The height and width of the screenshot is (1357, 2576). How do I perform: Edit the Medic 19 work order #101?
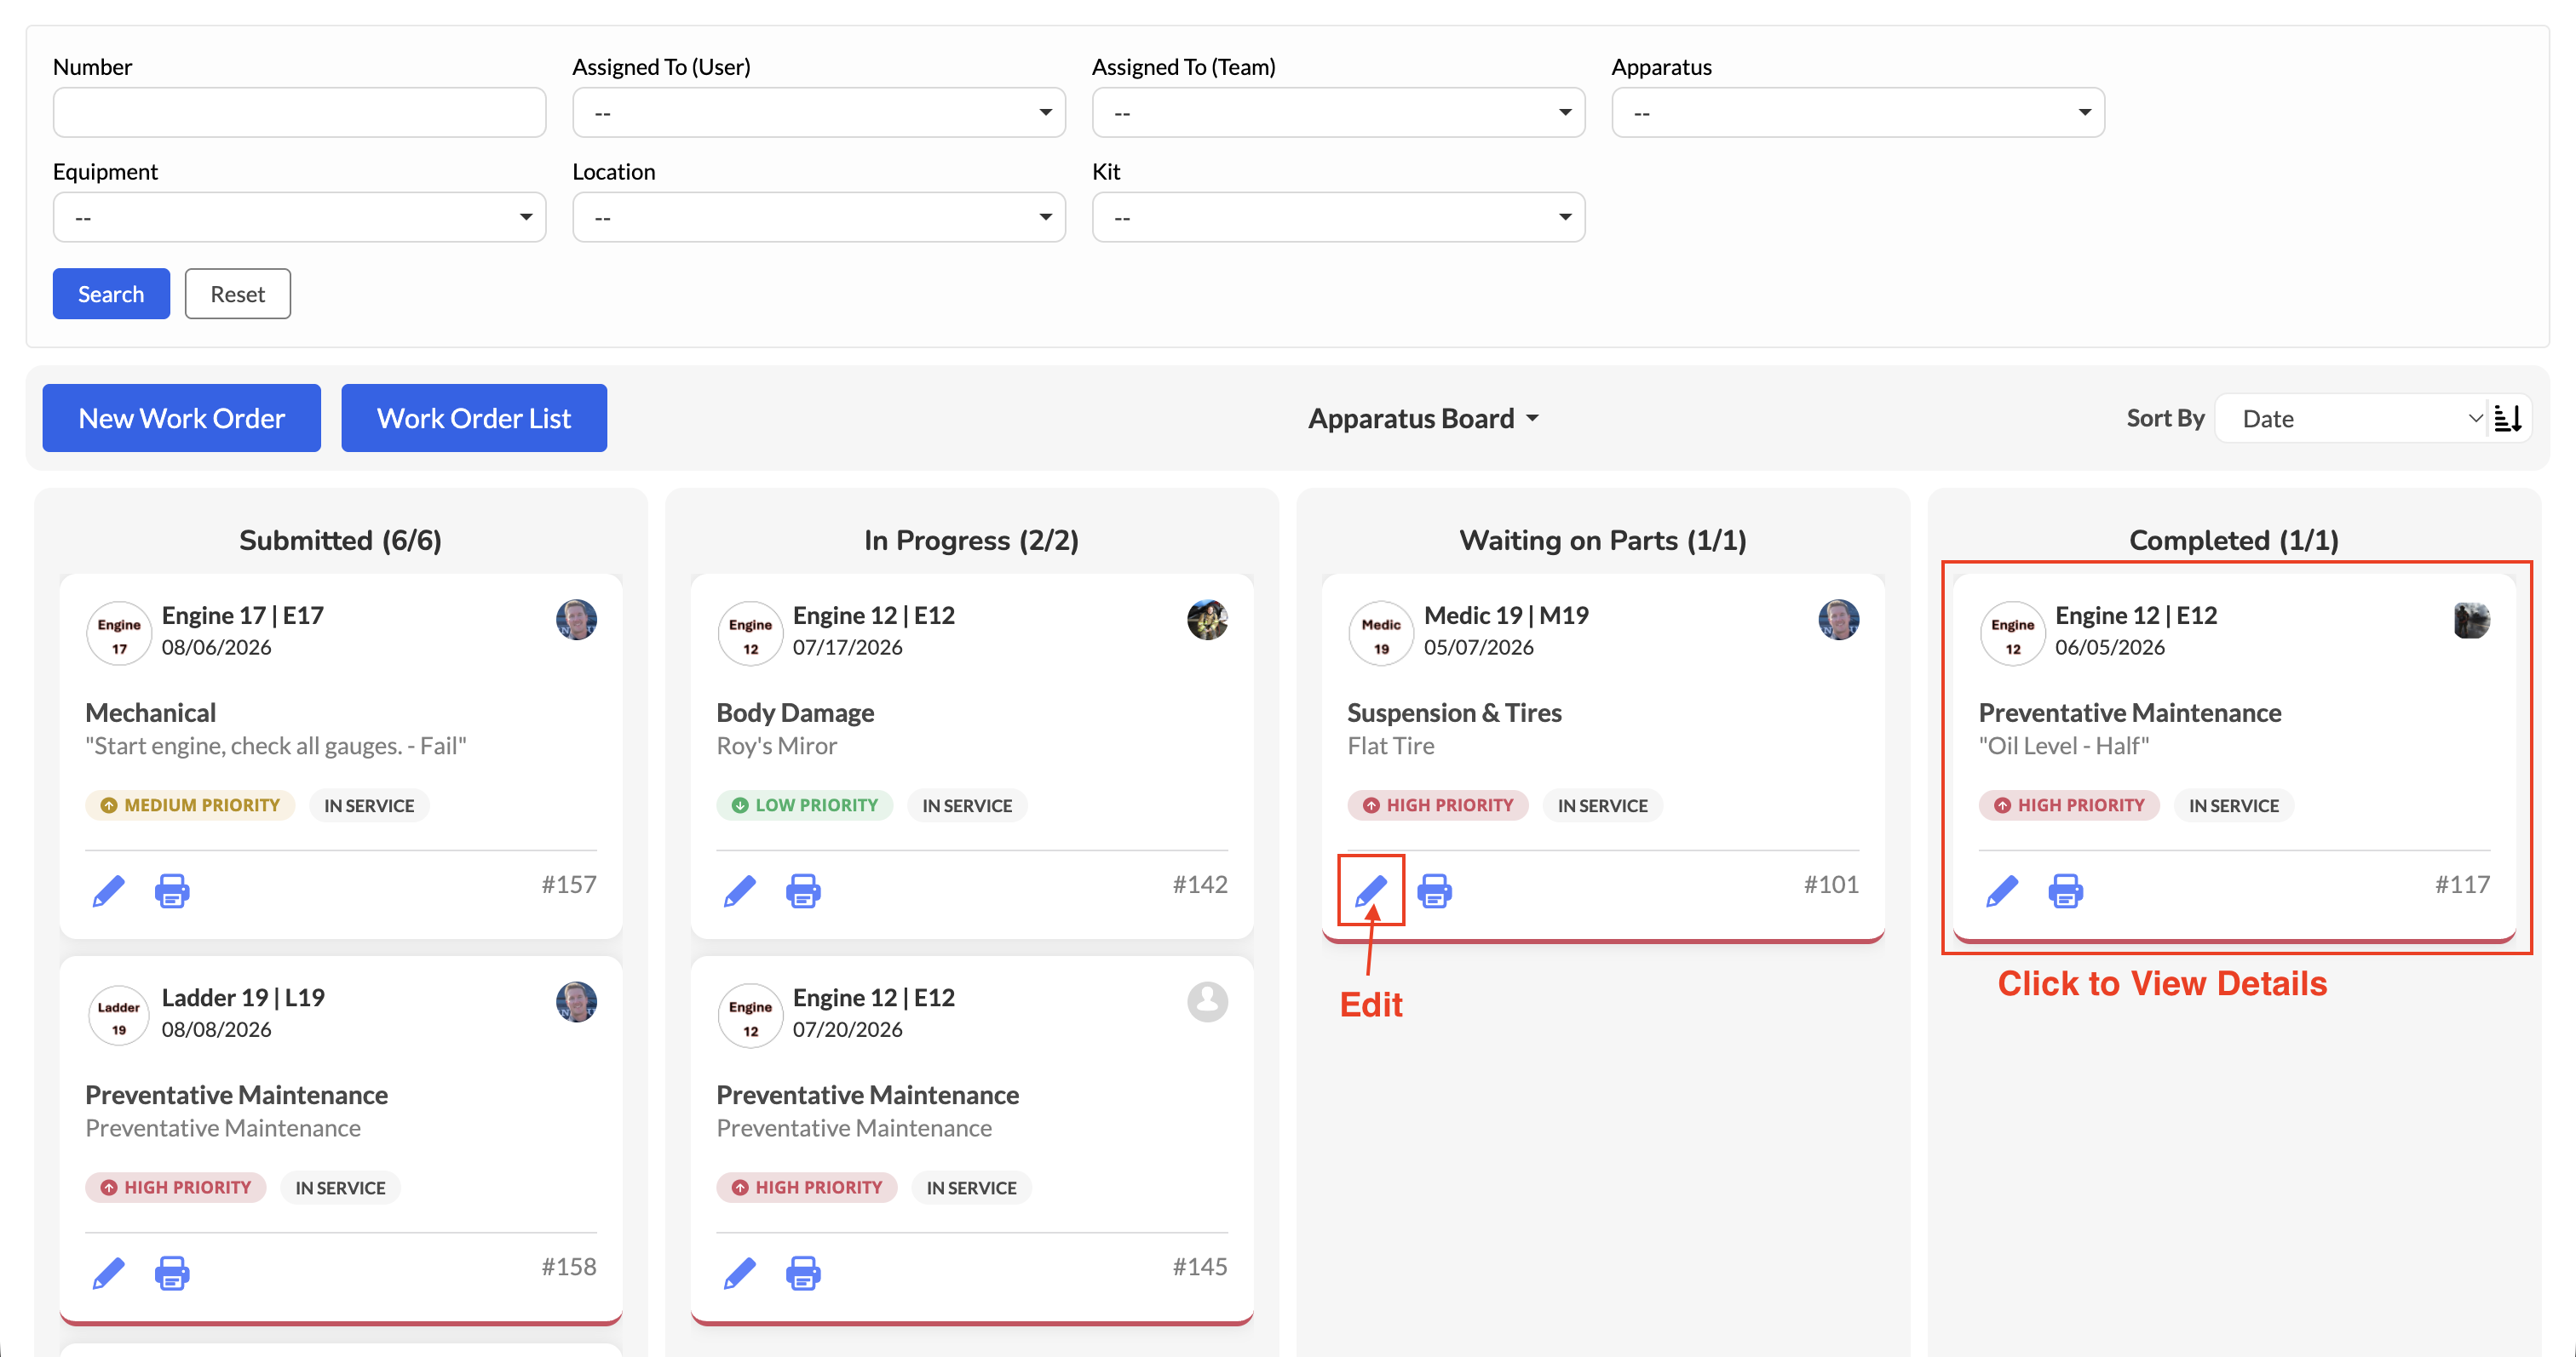pyautogui.click(x=1371, y=890)
